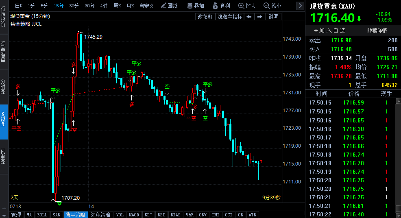Select the 15分 chart period
This screenshot has width=401, height=218.
[x=59, y=6]
